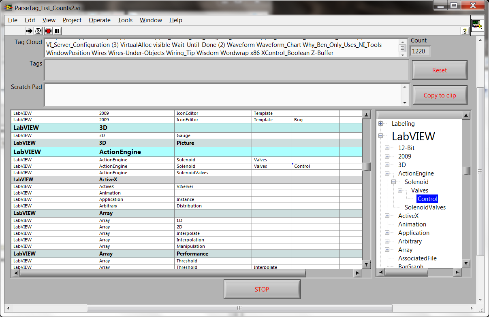489x317 pixels.
Task: Collapse the ActionEngine tree node
Action: (387, 173)
